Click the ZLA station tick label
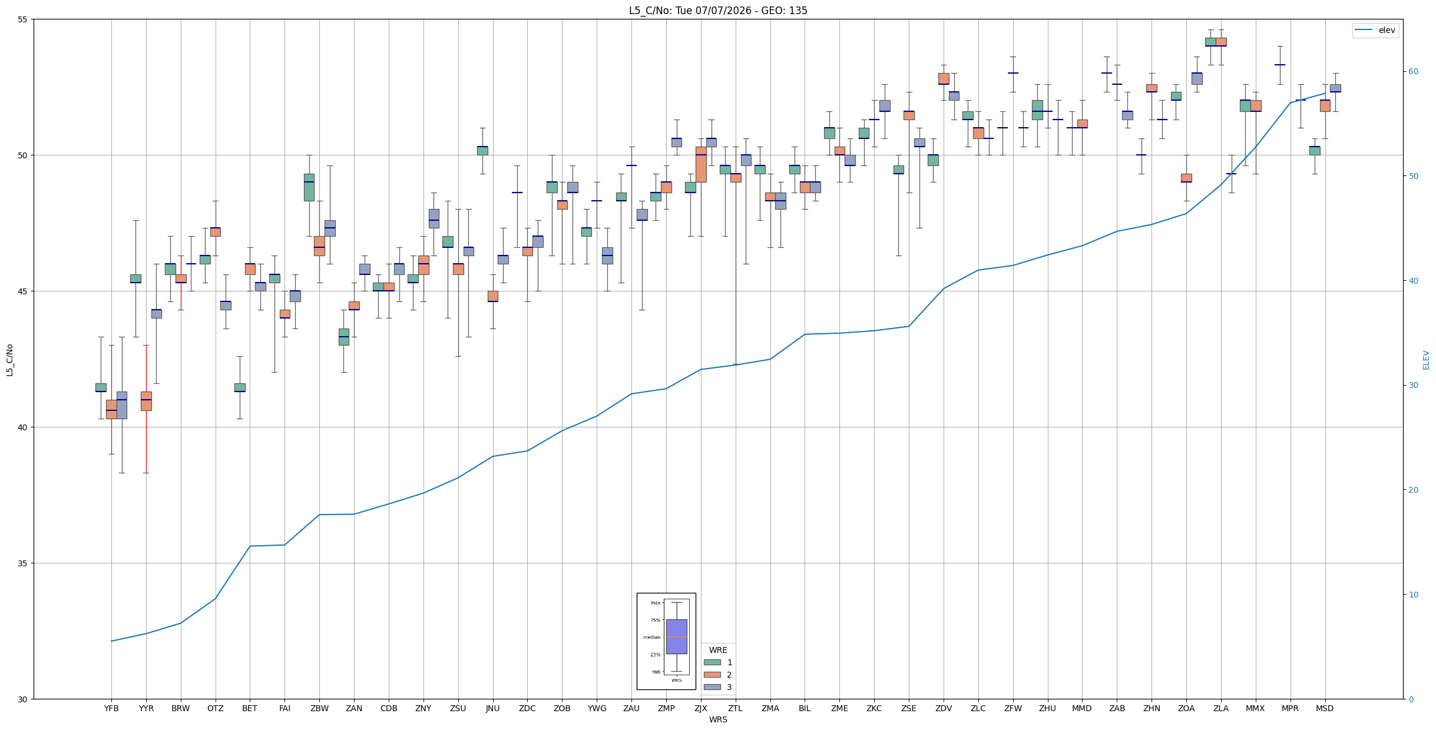Screen dimensions: 1436x730 coord(1221,708)
